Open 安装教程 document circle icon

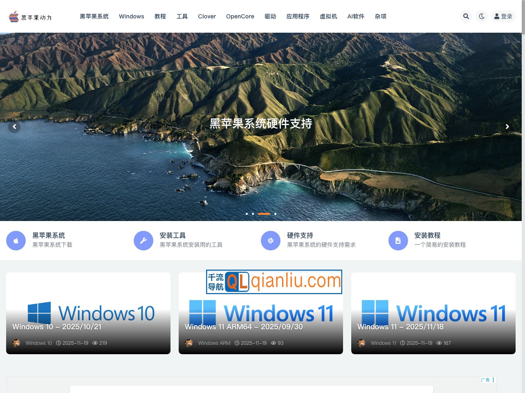[x=398, y=241]
